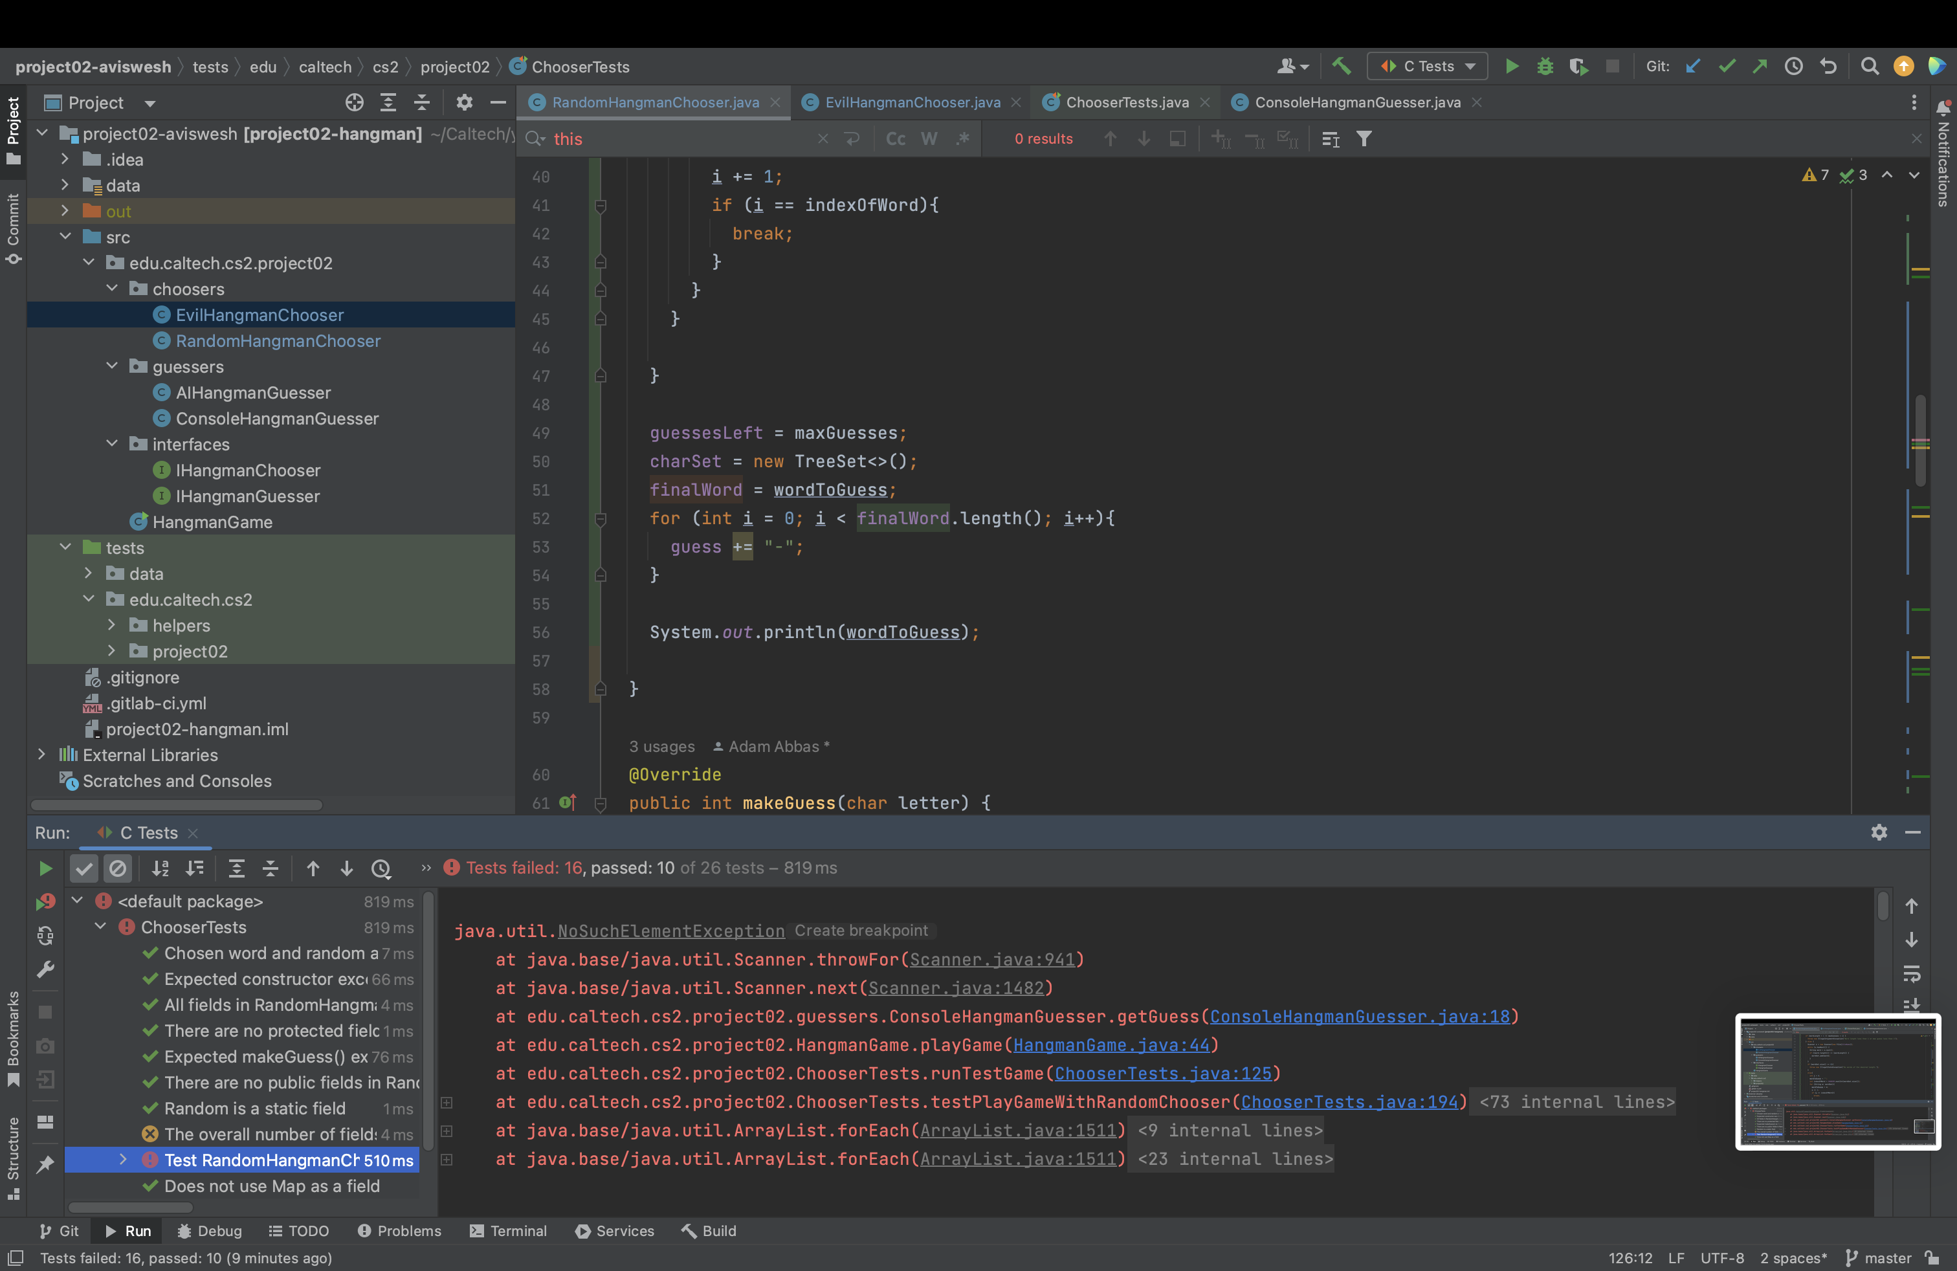Click Create breakpoint next to the exception
Viewport: 1957px width, 1271px height.
(x=860, y=931)
